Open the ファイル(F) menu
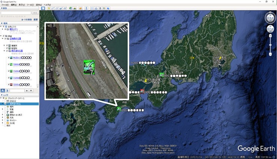Screen dimensions: 277x159 point(5,4)
